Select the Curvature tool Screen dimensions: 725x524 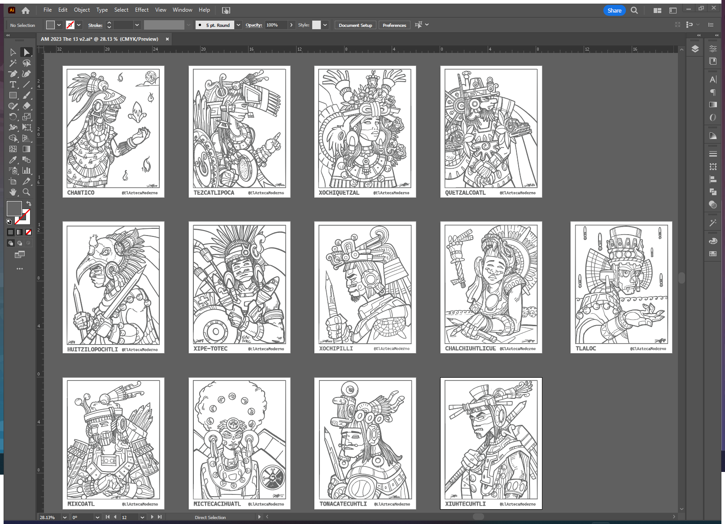tap(27, 74)
